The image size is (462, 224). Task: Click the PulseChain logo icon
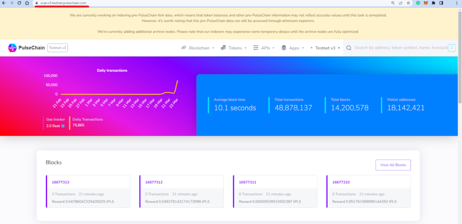(12, 48)
